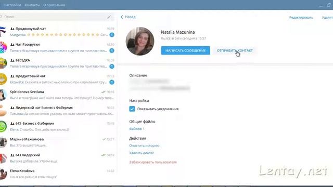This screenshot has width=333, height=187.
Task: Click unread badge on Чат Раскрутки
Action: coord(112,50)
